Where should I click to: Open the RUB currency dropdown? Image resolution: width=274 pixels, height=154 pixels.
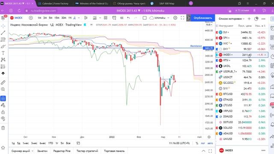(209, 25)
